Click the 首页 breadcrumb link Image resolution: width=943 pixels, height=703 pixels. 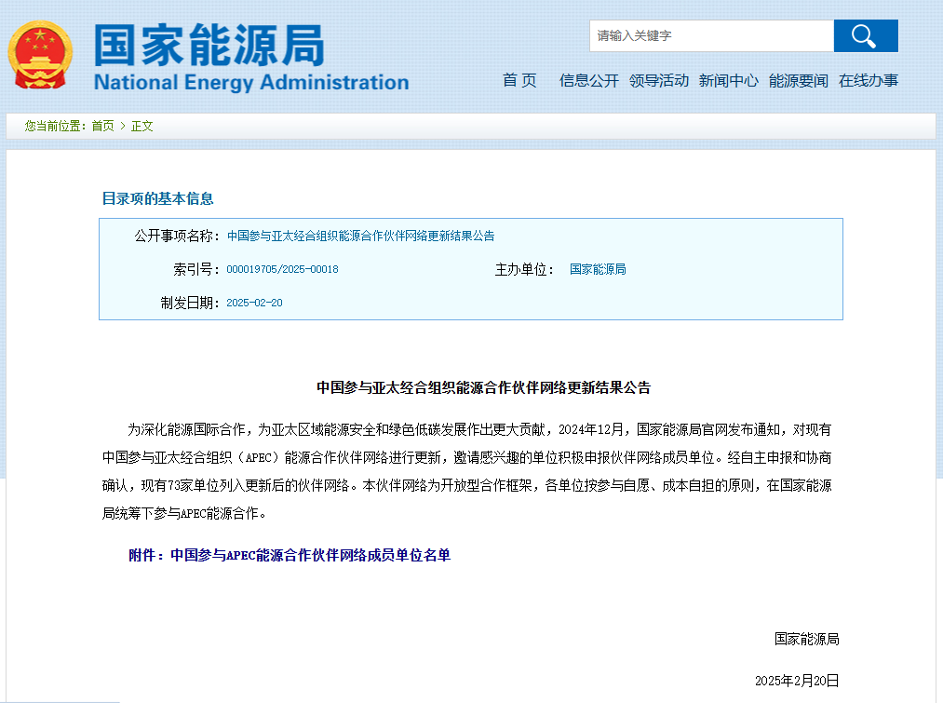click(x=102, y=126)
